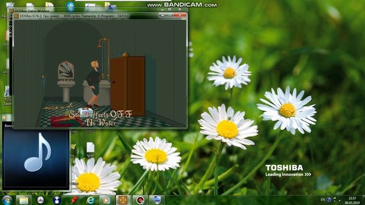
Task: Launch Internet Explorer from the taskbar
Action: [90, 200]
